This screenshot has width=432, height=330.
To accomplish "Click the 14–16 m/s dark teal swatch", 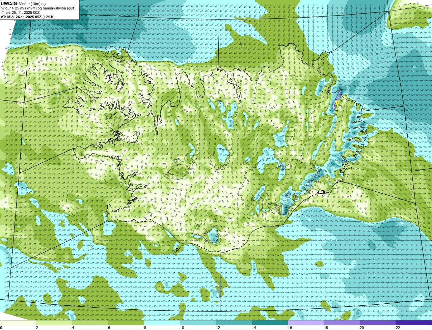I will [x=270, y=323].
